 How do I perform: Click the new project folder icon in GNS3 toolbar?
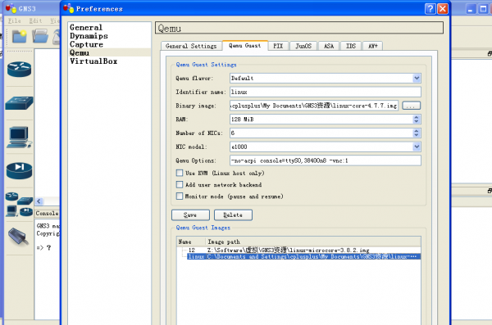20,36
